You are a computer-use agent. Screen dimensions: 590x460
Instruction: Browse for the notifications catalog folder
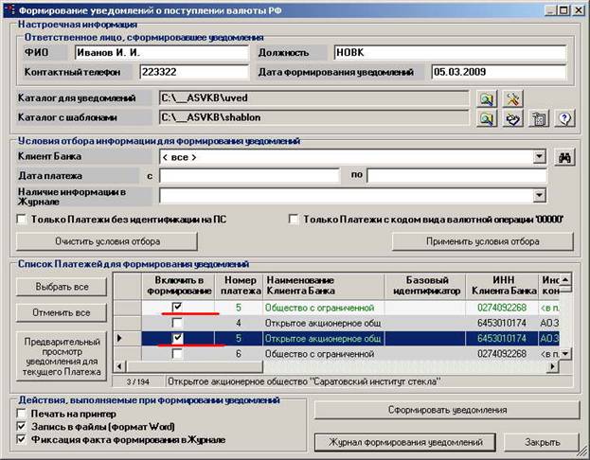(487, 97)
